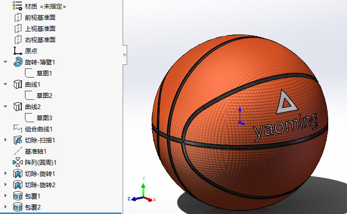The image size is (347, 214).
Task: Click the 切除-旋转2 revolved cut icon
Action: pyautogui.click(x=18, y=185)
